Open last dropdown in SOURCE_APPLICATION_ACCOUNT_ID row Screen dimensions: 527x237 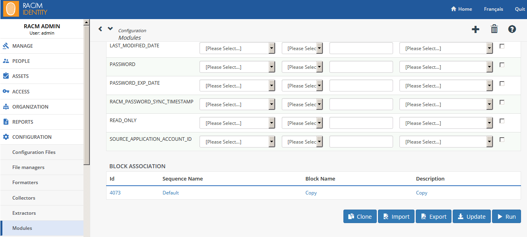(x=446, y=142)
